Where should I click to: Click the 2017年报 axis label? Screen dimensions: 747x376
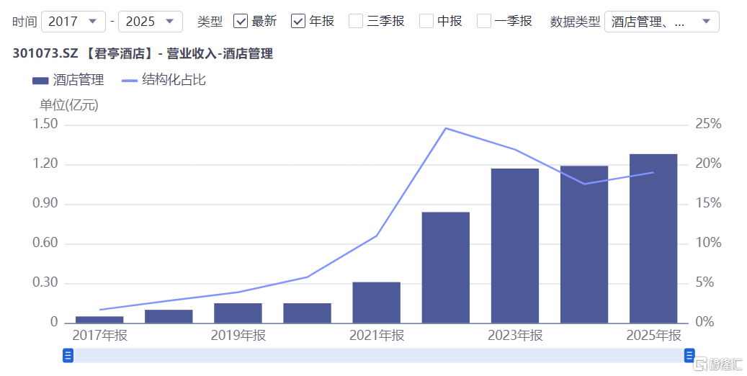click(x=99, y=336)
